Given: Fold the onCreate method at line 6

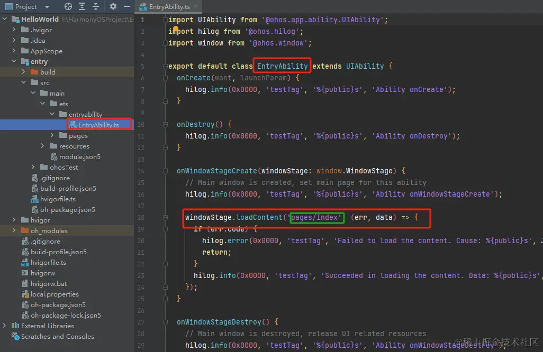Looking at the screenshot, I should point(165,78).
